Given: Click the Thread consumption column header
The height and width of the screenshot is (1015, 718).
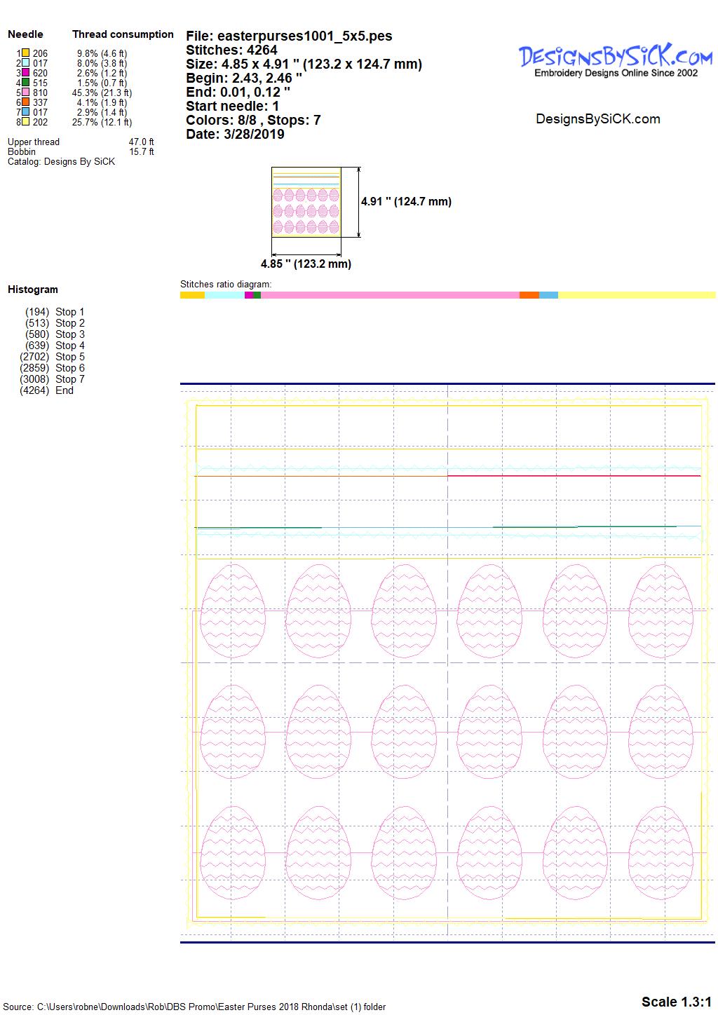Looking at the screenshot, I should click(123, 34).
